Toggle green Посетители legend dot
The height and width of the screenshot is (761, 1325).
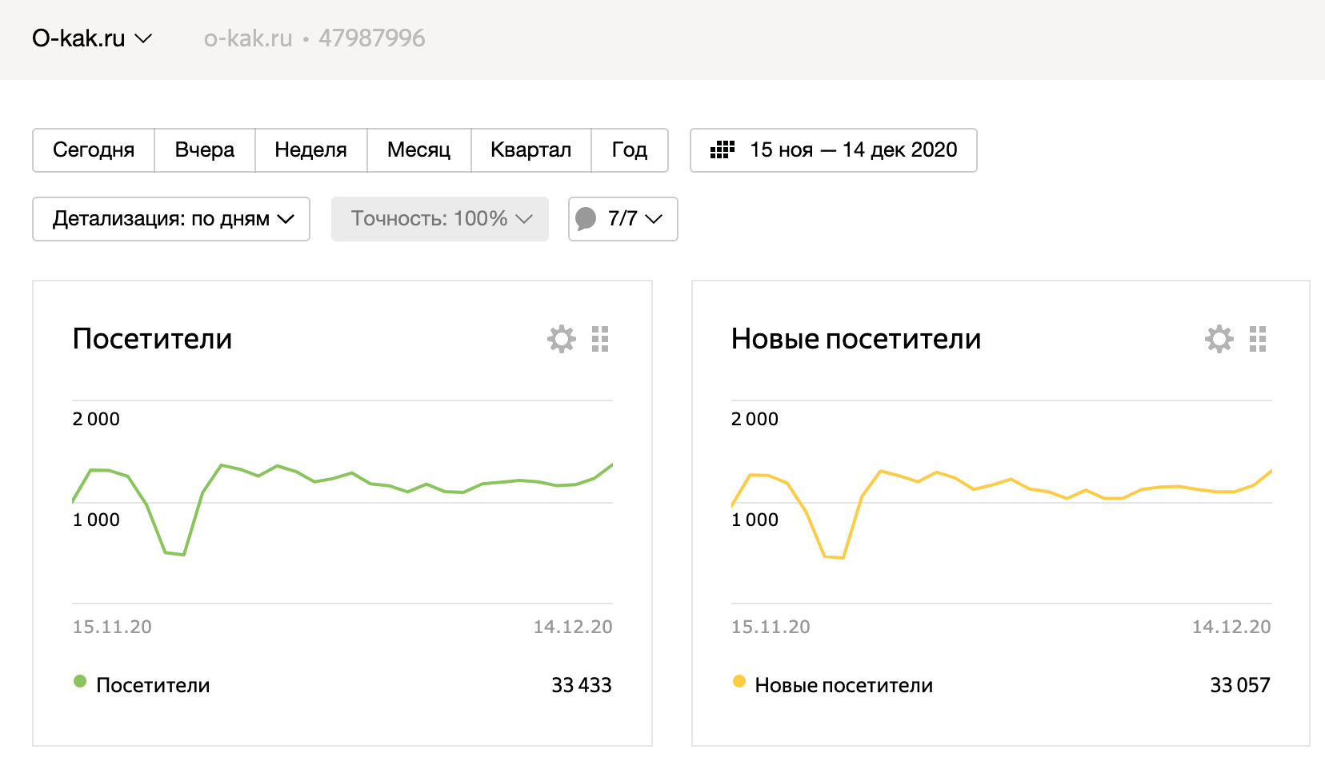point(80,682)
